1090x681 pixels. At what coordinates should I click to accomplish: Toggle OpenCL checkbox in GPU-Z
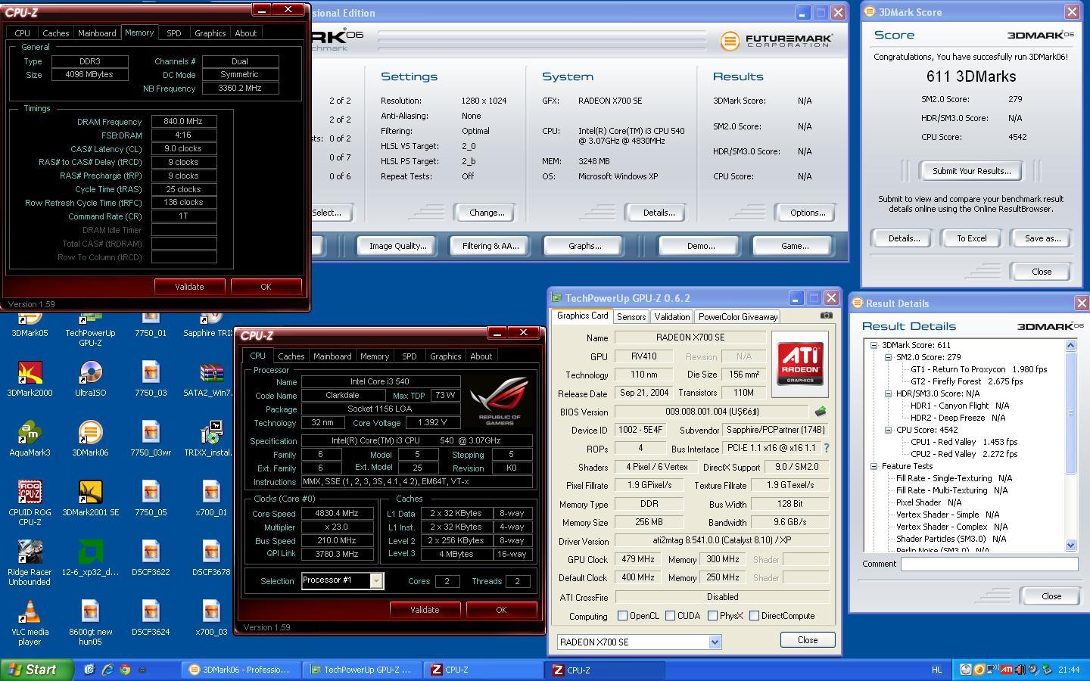pos(622,616)
